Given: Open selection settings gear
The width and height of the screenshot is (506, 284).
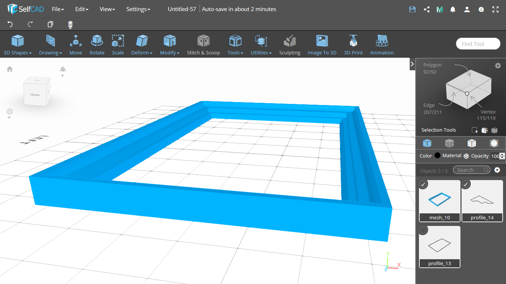Looking at the screenshot, I should point(498,65).
